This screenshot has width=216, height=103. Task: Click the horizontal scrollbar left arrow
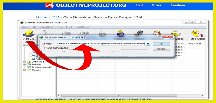coord(59,95)
